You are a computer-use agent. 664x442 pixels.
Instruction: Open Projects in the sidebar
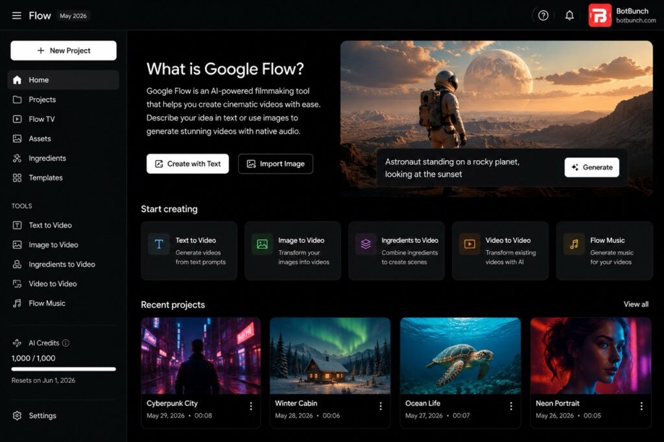click(63, 100)
